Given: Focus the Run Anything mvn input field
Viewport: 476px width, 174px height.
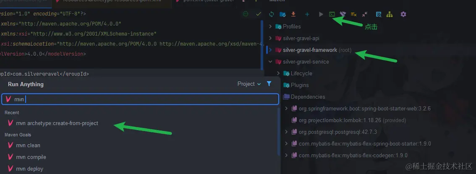Looking at the screenshot, I should click(x=140, y=99).
